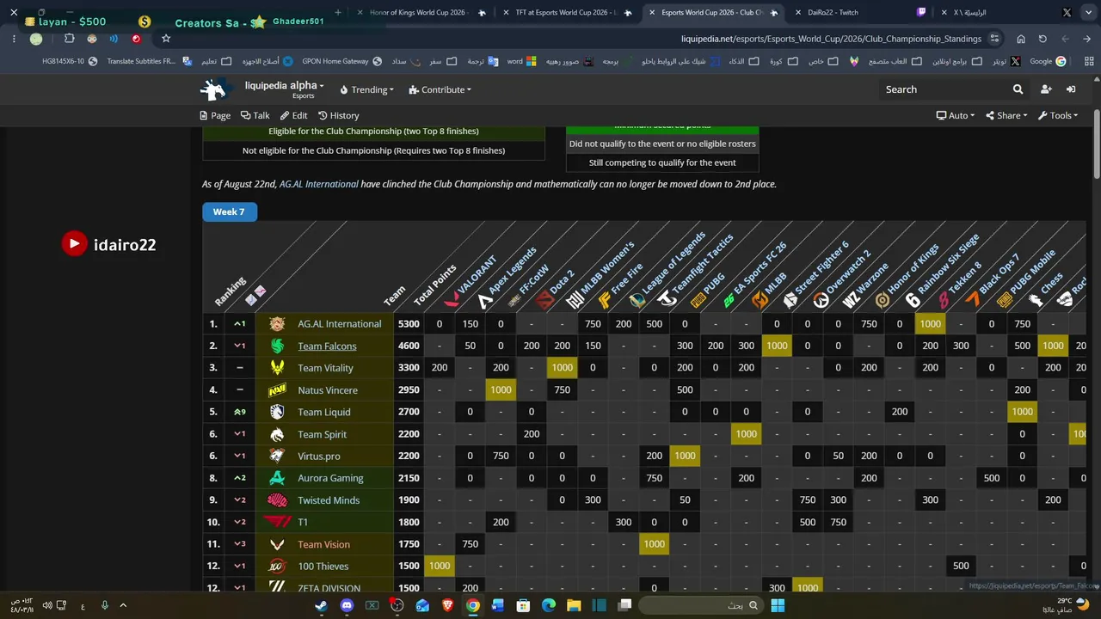Open the History tab
1101x619 pixels.
[x=338, y=115]
